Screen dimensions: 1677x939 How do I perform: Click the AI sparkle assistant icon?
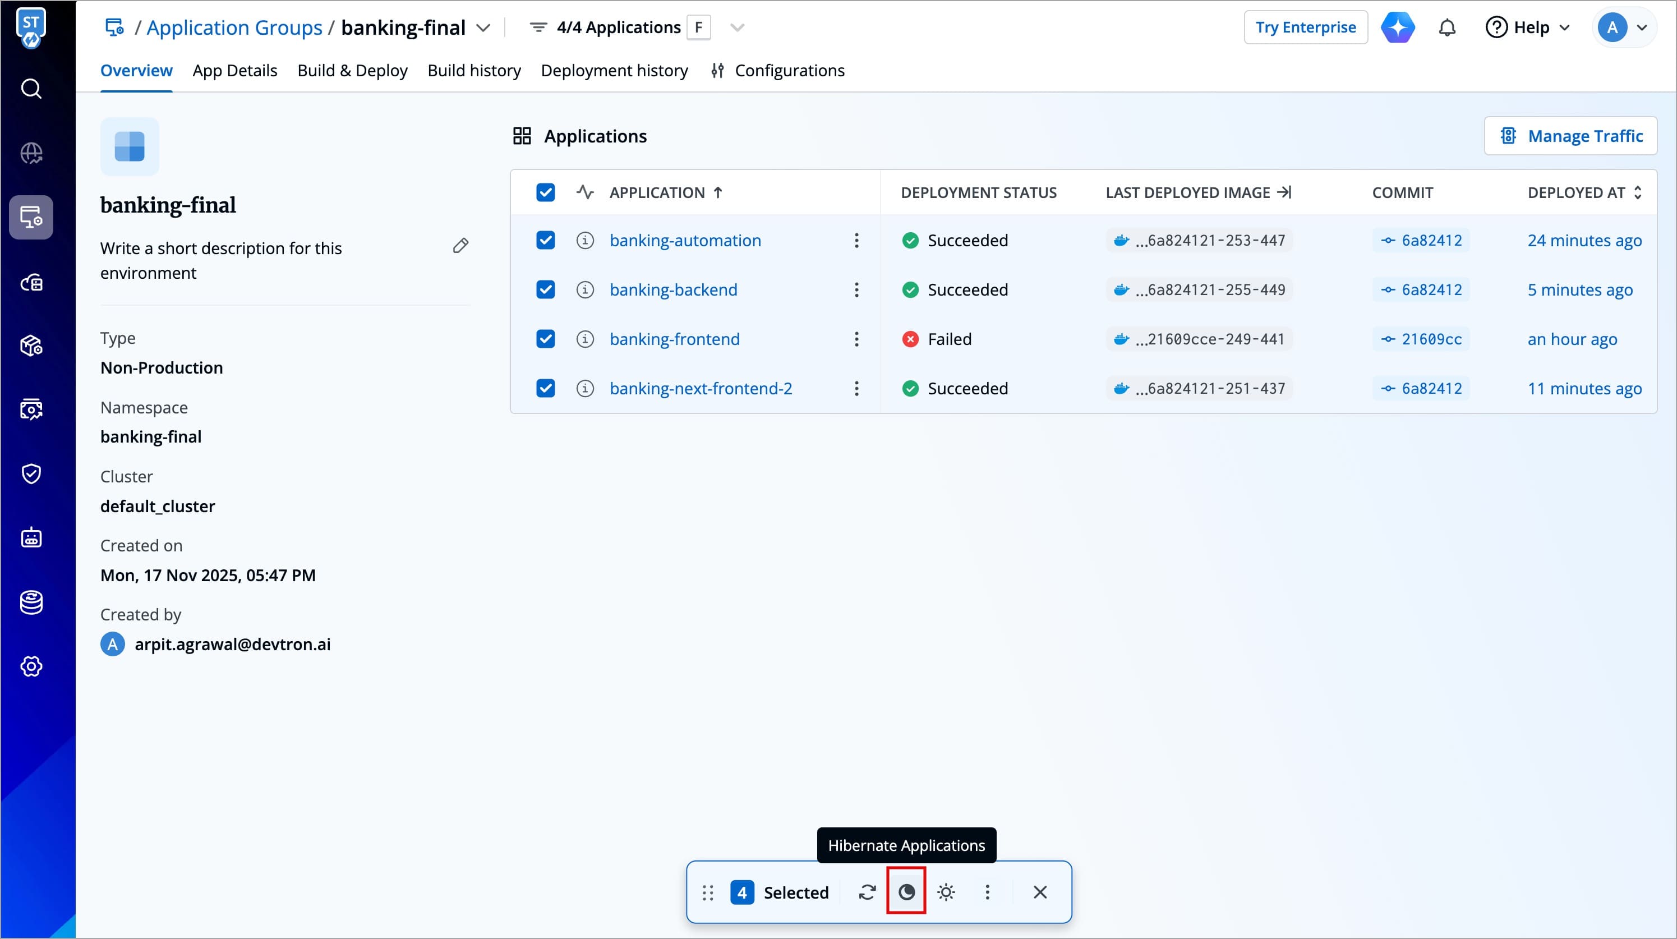[x=1398, y=27]
